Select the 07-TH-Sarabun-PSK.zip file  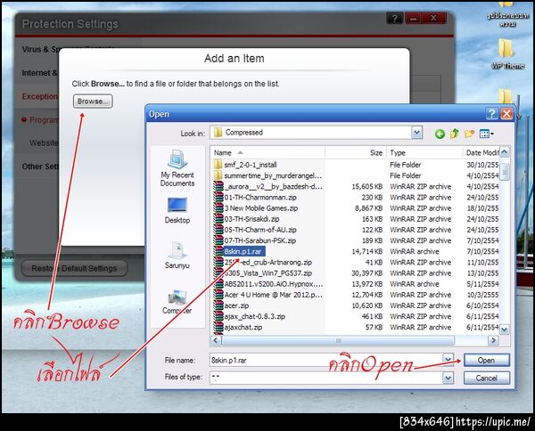point(254,240)
